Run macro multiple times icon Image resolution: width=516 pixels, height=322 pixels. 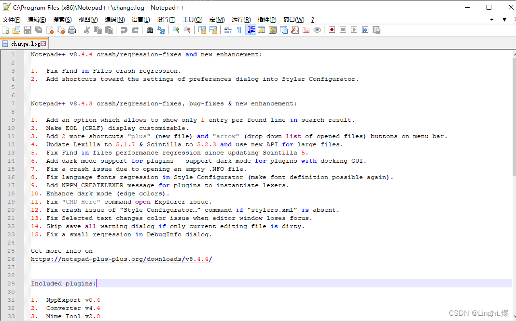pyautogui.click(x=365, y=30)
